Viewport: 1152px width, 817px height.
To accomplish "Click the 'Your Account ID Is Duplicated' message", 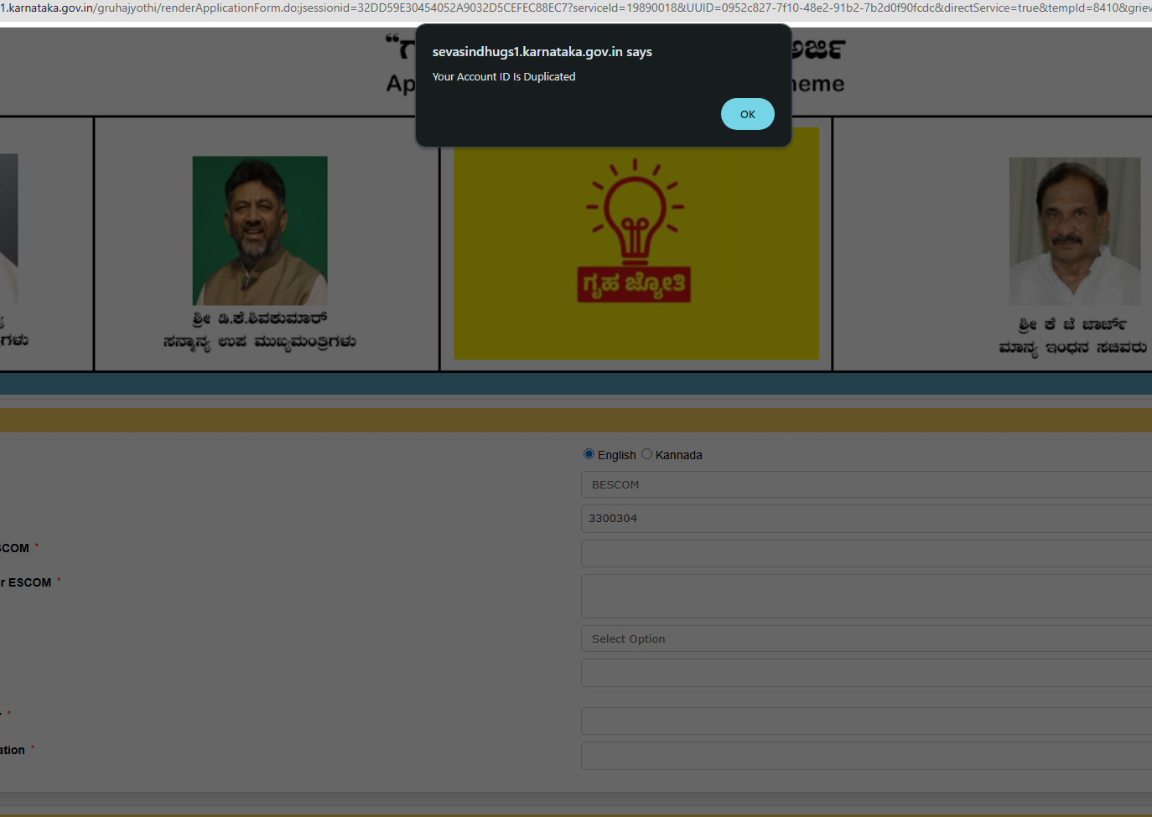I will tap(504, 76).
